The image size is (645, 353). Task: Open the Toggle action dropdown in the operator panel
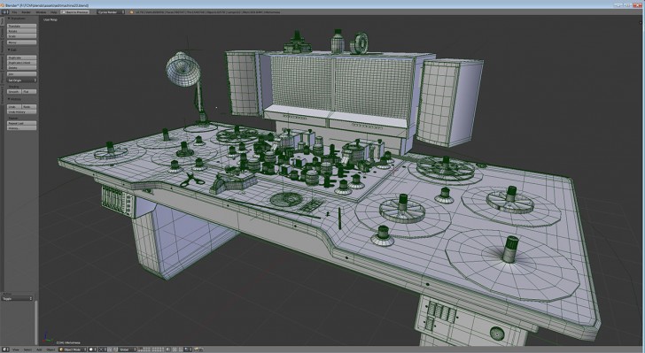(x=18, y=299)
